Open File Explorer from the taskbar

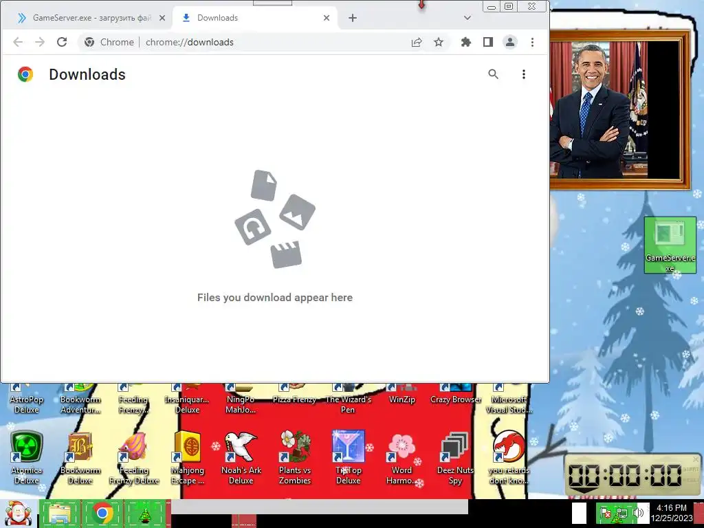[x=60, y=514]
